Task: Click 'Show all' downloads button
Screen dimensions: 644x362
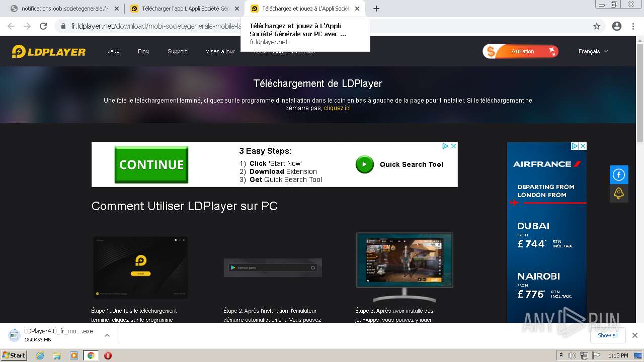Action: pos(607,335)
